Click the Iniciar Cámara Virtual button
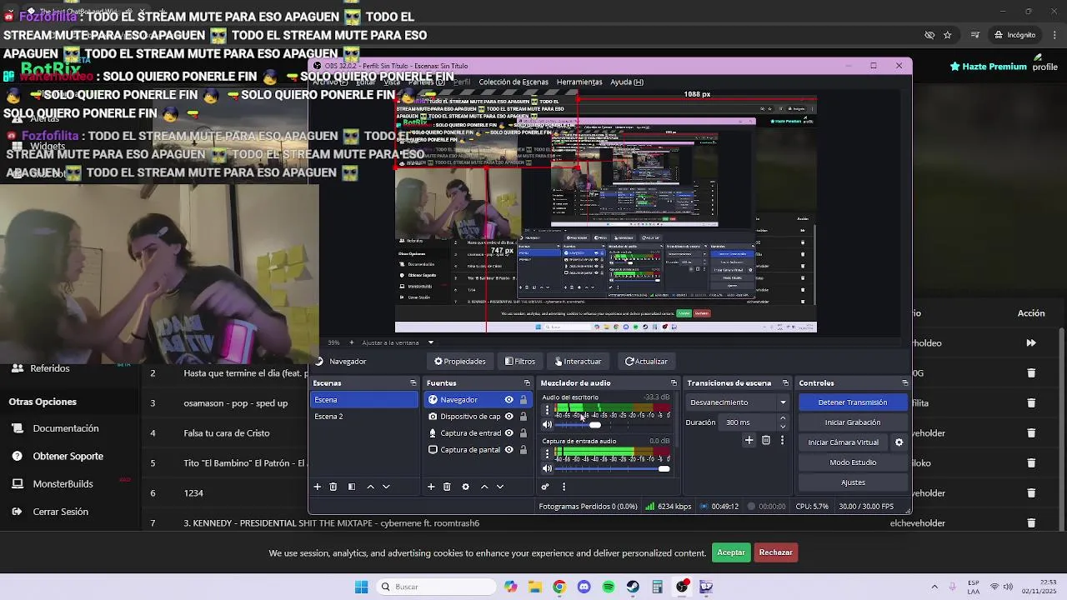This screenshot has width=1067, height=600. tap(843, 442)
